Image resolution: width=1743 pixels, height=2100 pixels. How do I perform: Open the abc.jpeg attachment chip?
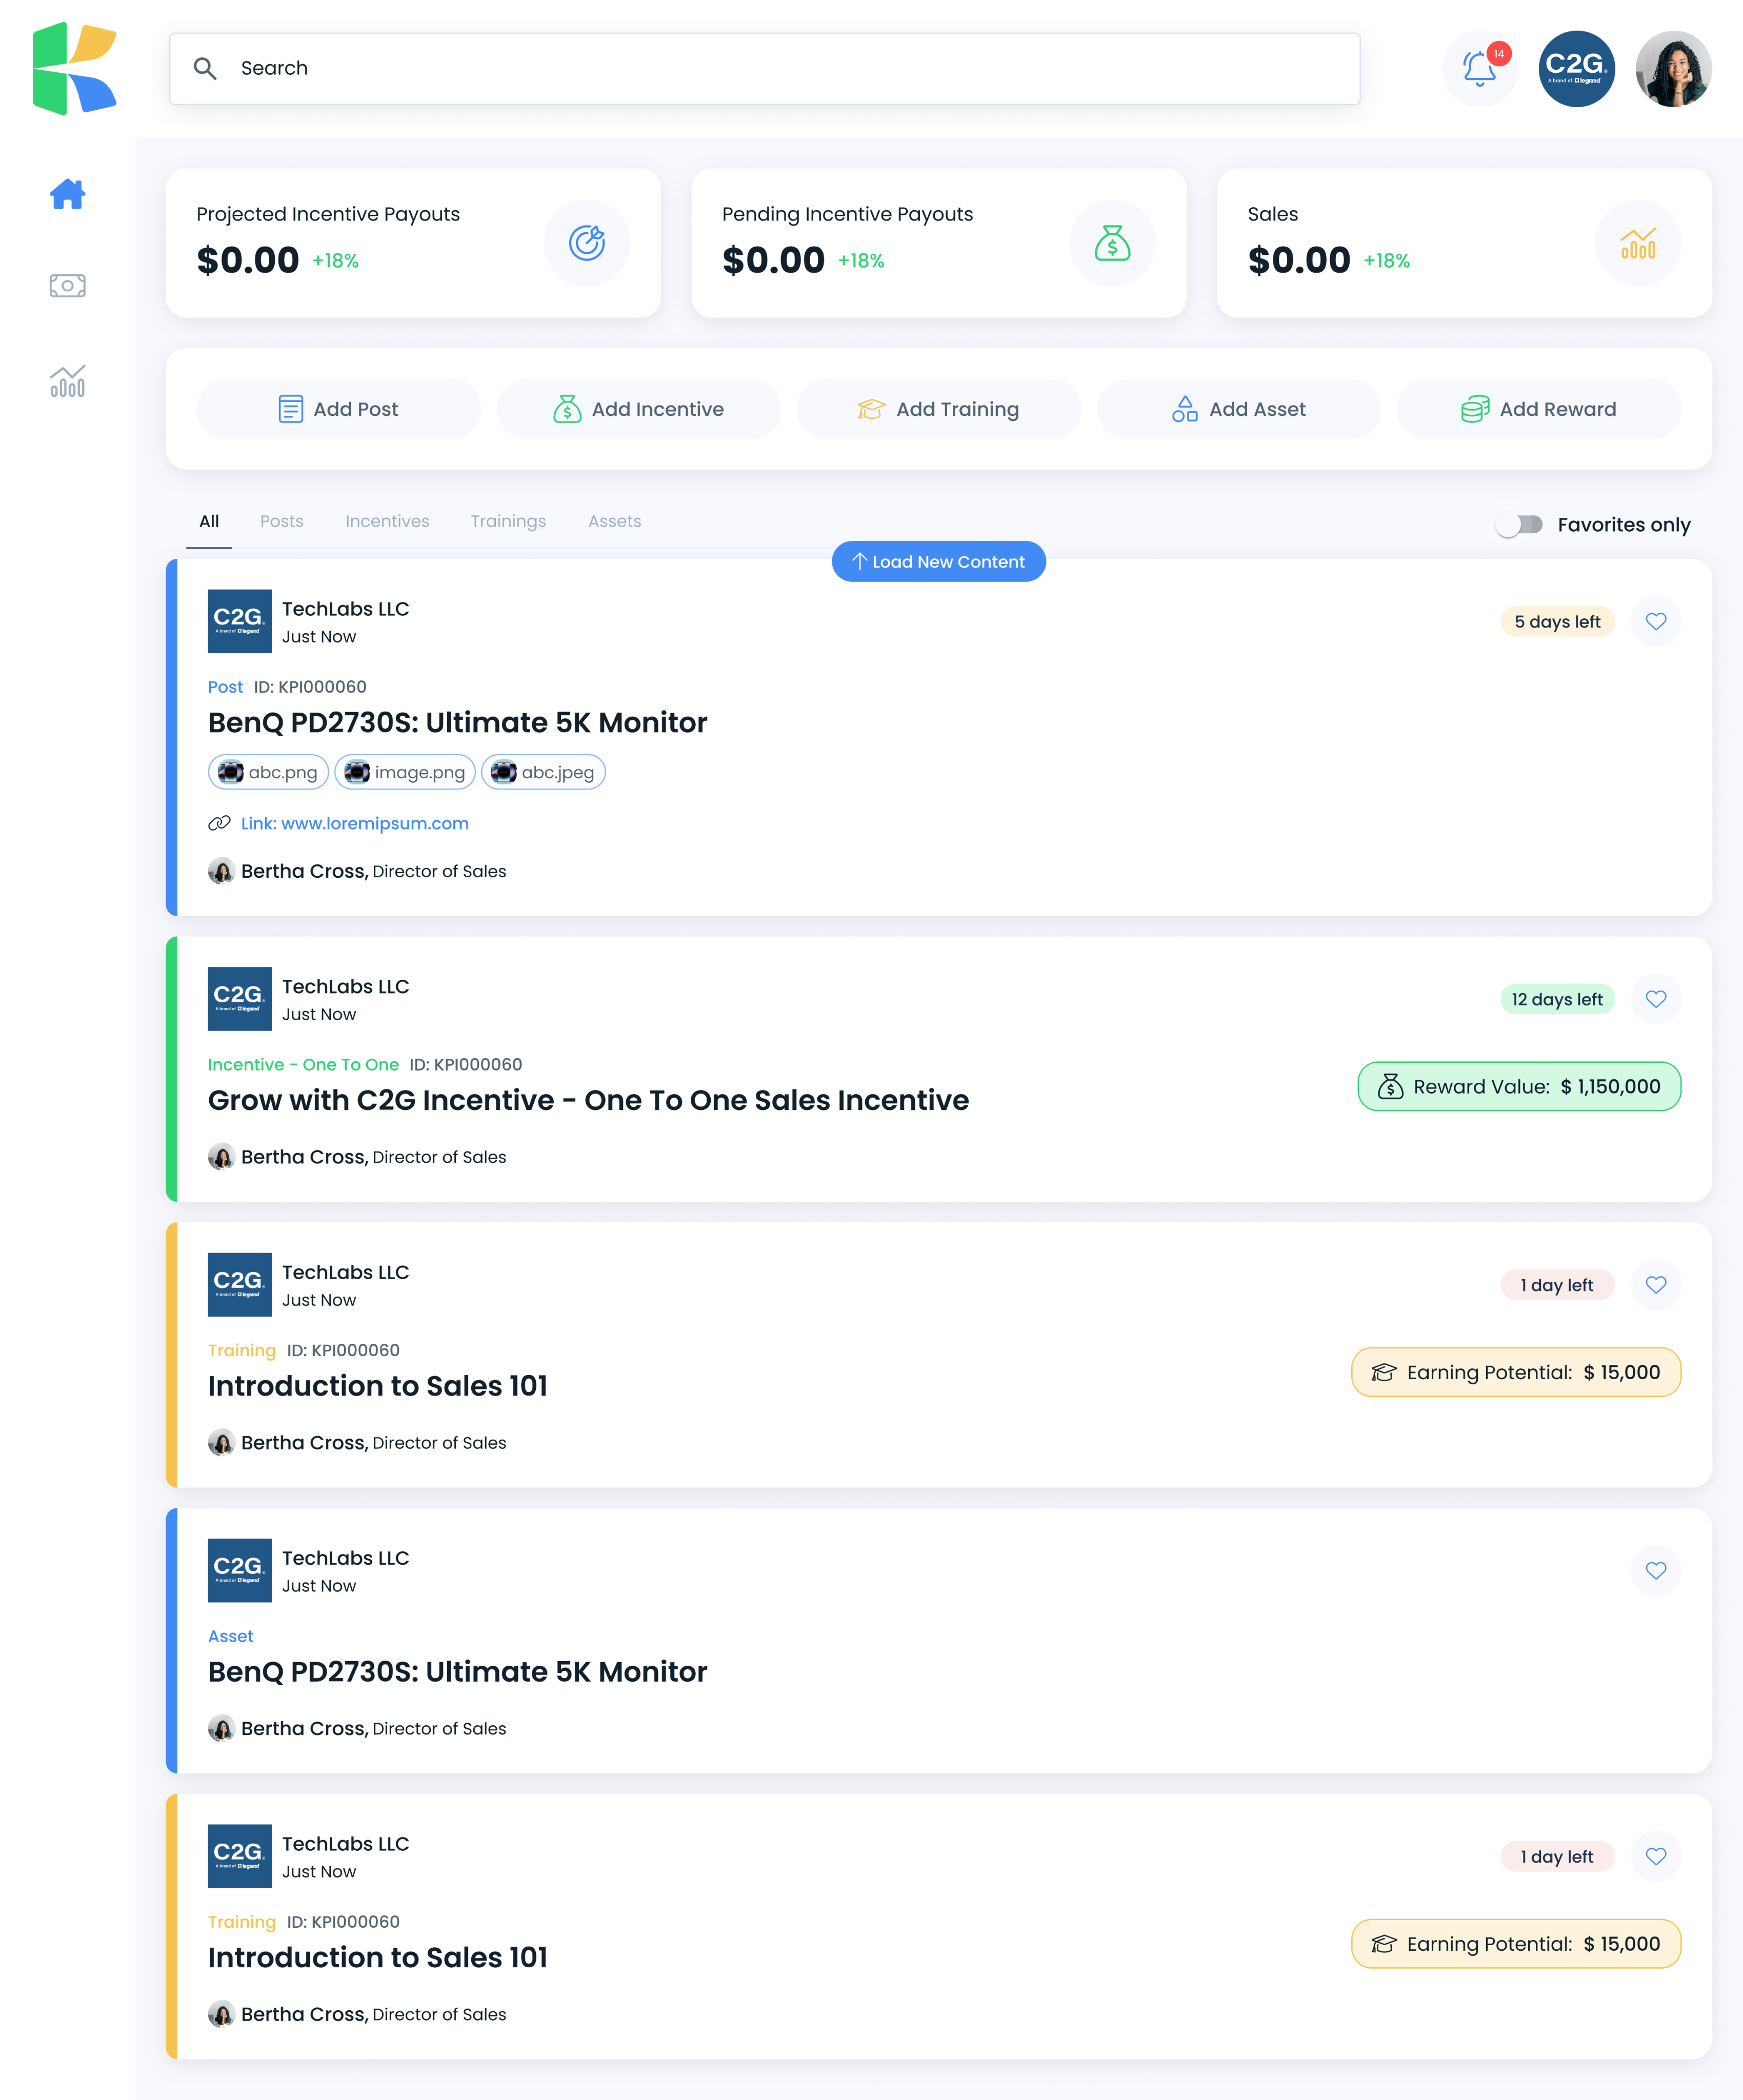pyautogui.click(x=543, y=772)
